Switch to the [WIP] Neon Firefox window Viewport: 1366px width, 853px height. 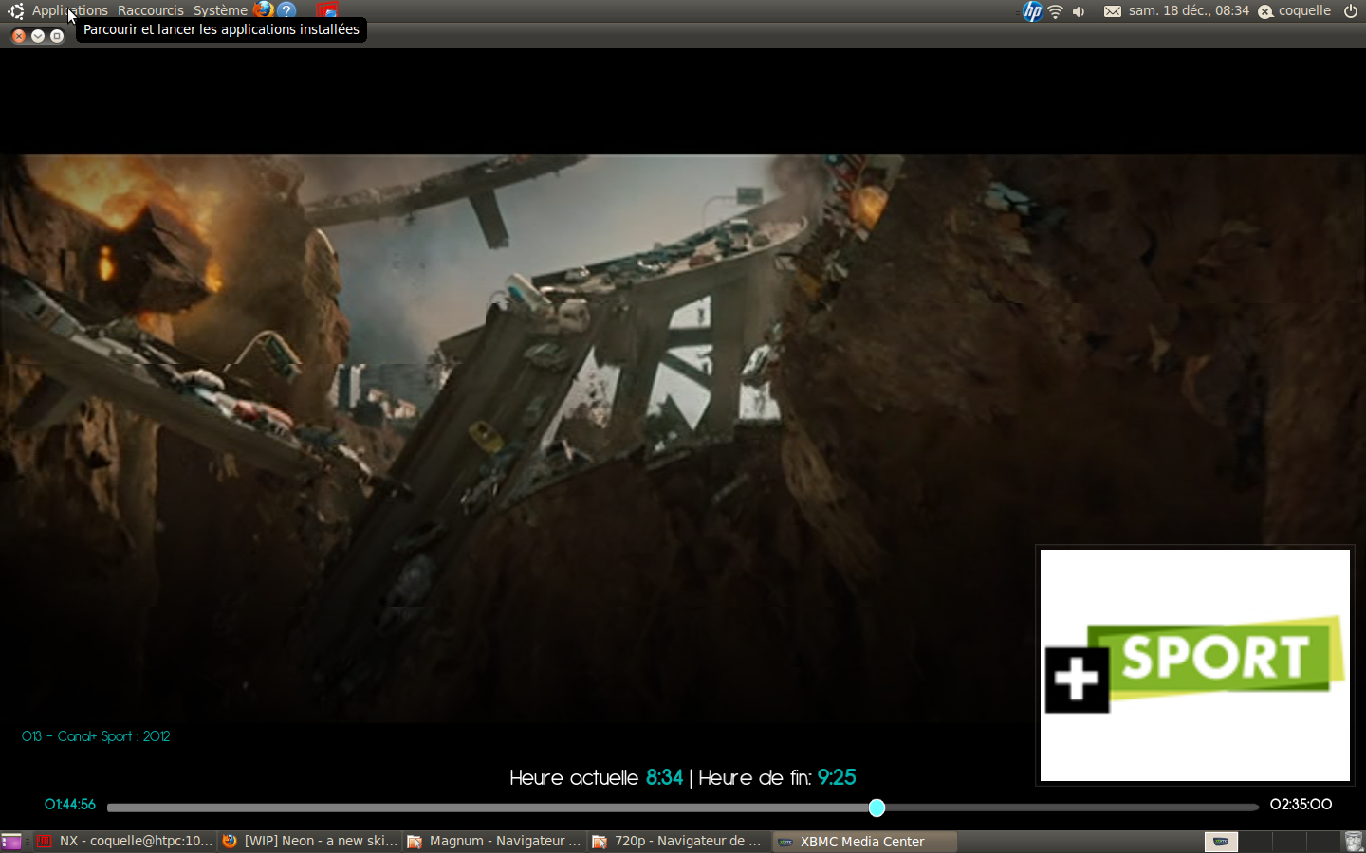[x=310, y=842]
